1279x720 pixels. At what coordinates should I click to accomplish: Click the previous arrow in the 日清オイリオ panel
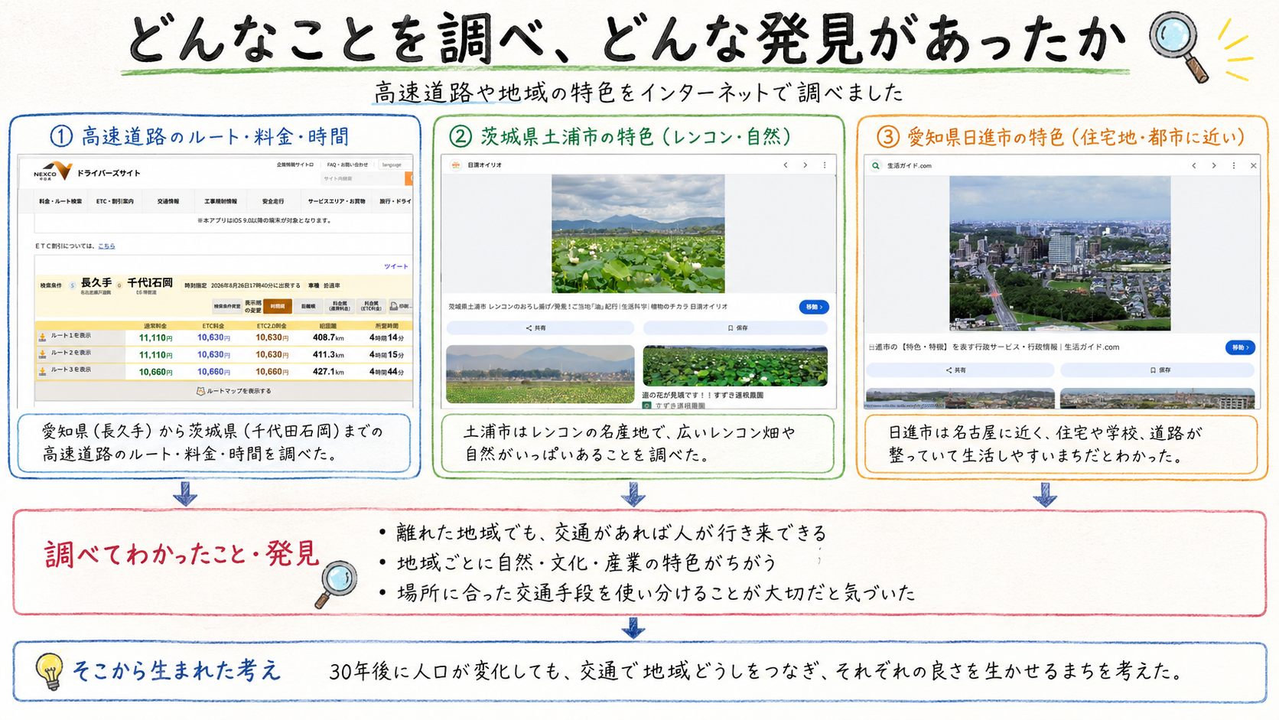pyautogui.click(x=785, y=165)
